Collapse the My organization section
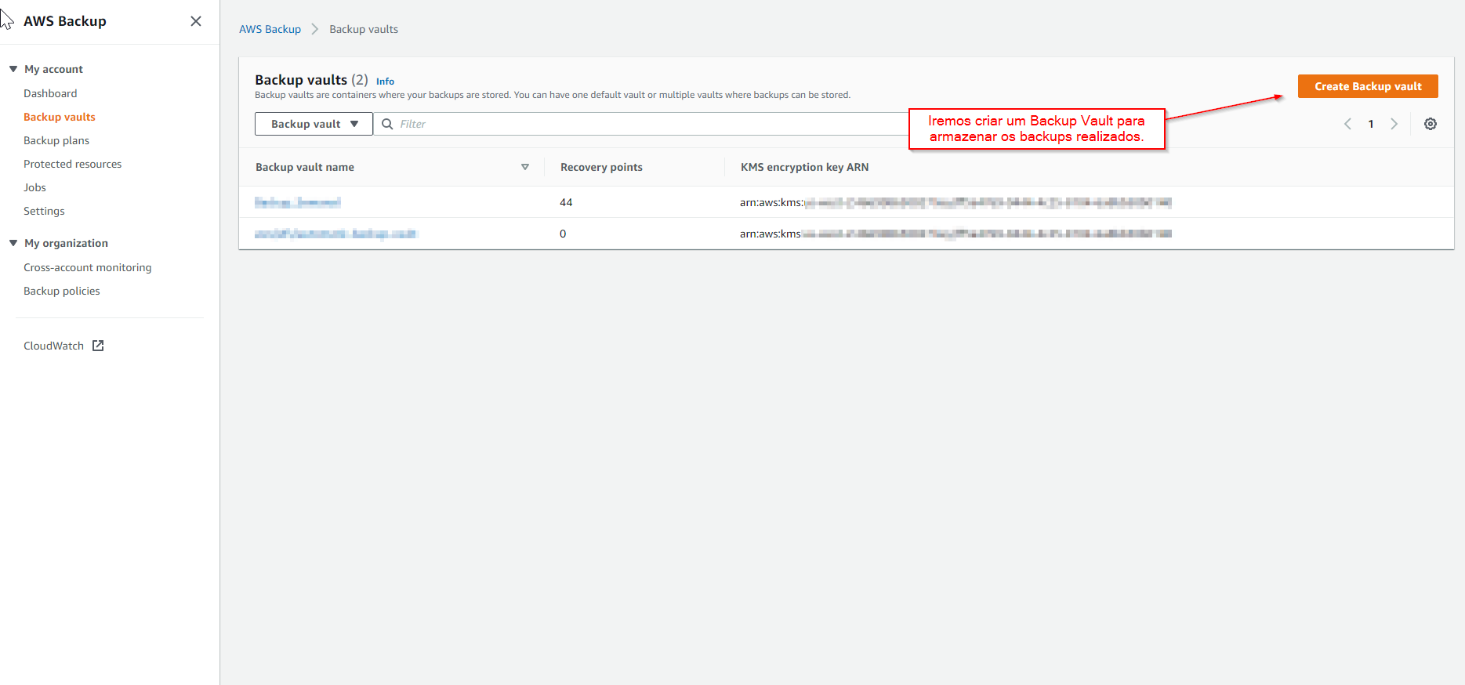This screenshot has height=685, width=1465. click(13, 243)
